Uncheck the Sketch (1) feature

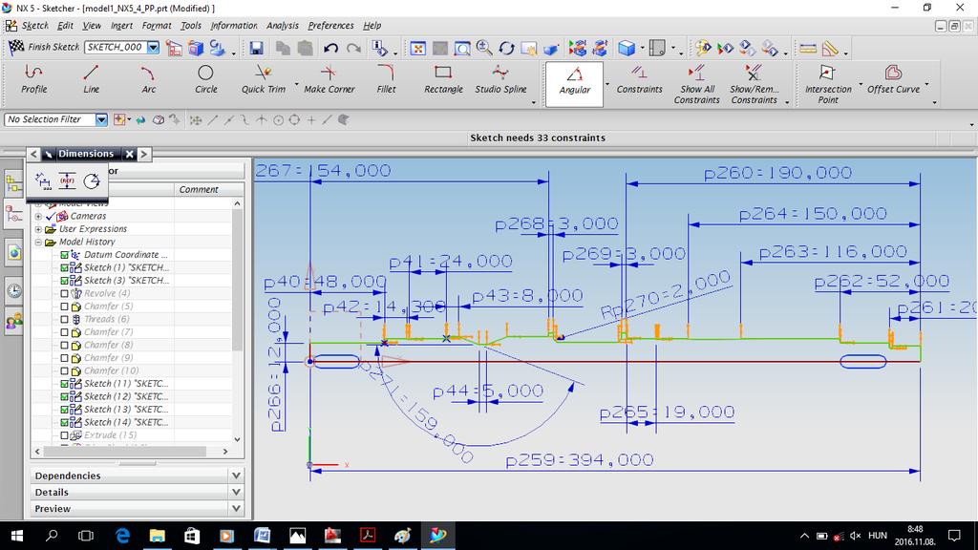coord(64,267)
